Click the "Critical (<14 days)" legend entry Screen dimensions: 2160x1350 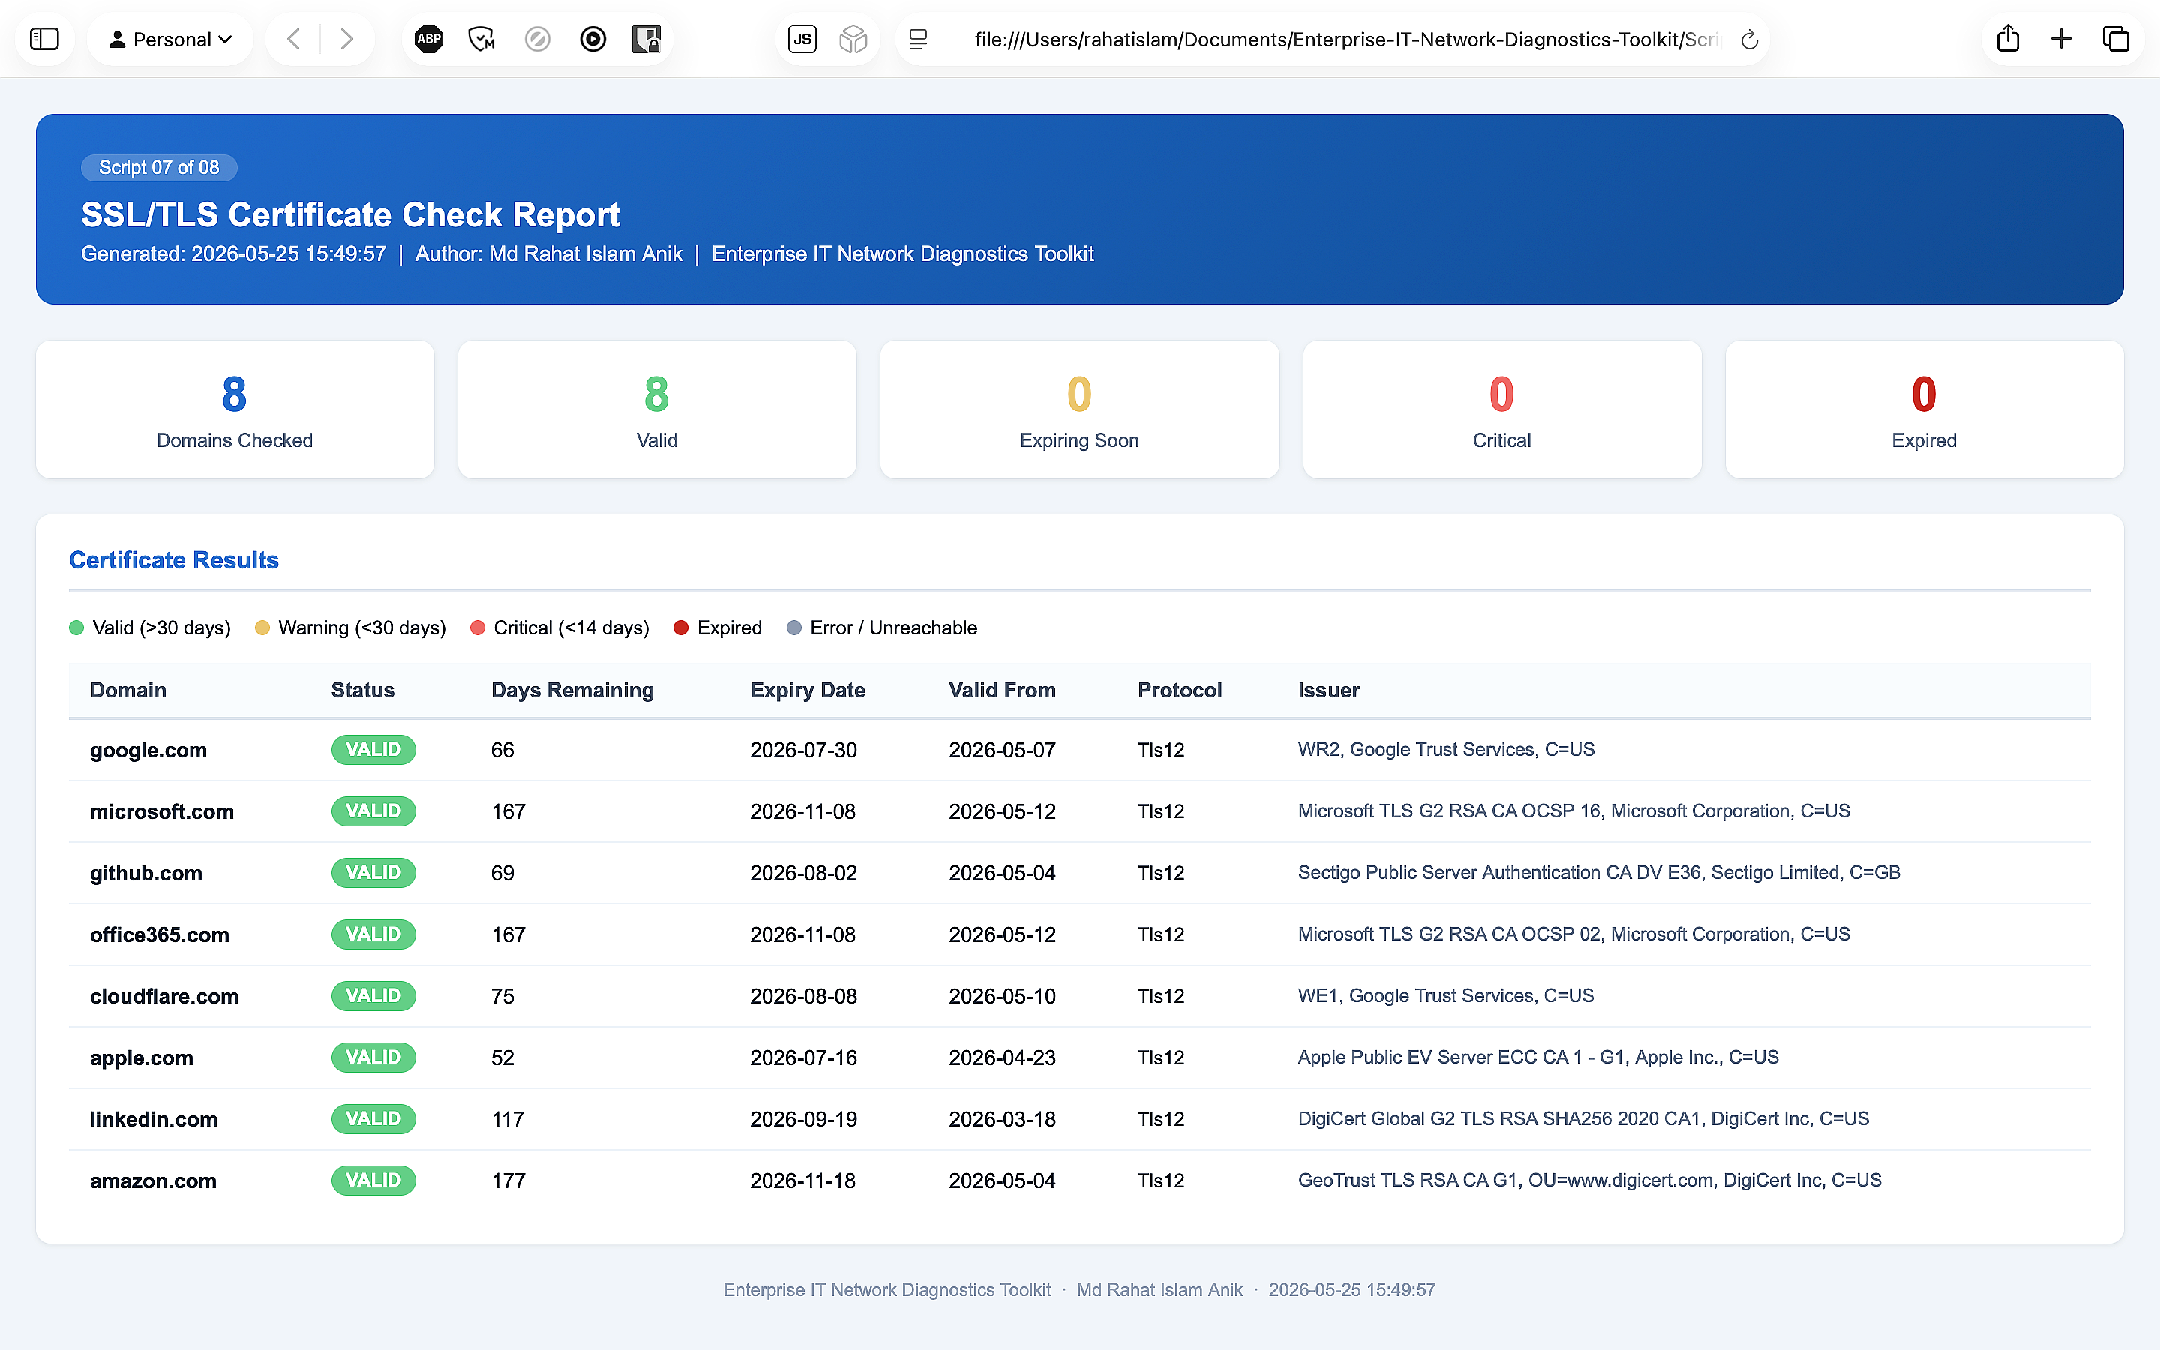coord(559,628)
